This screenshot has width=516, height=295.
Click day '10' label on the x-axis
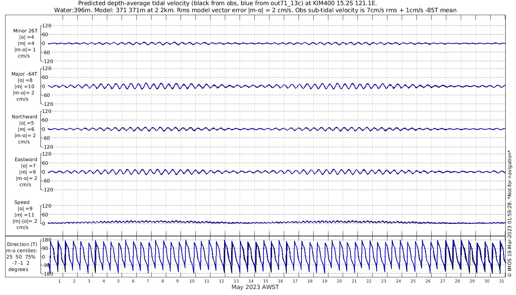point(192,281)
